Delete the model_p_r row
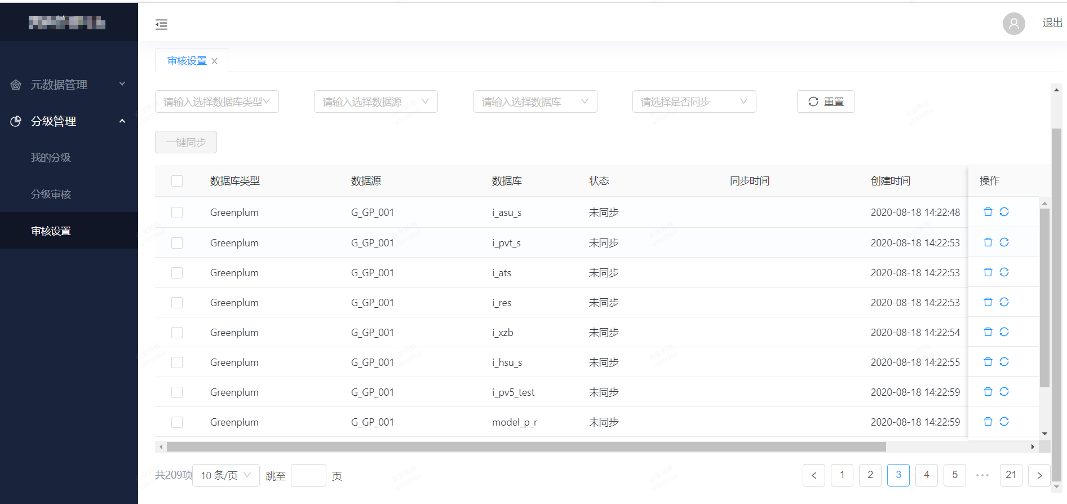The image size is (1067, 504). click(x=988, y=422)
